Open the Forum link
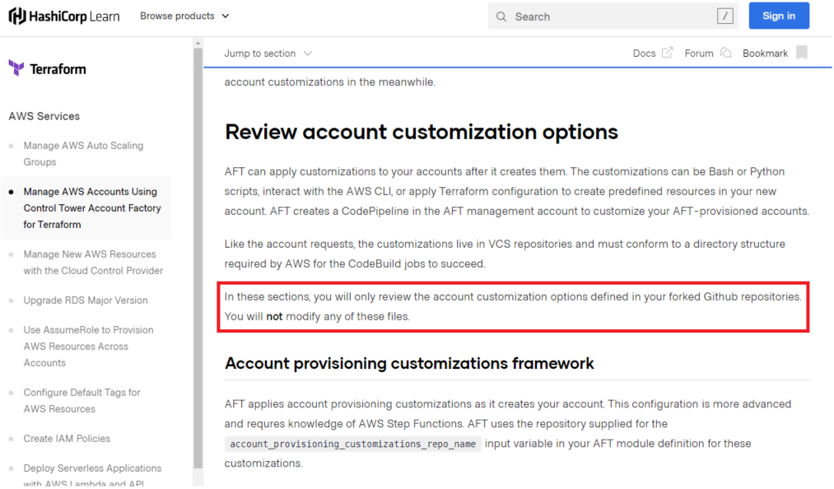834x489 pixels. click(698, 54)
